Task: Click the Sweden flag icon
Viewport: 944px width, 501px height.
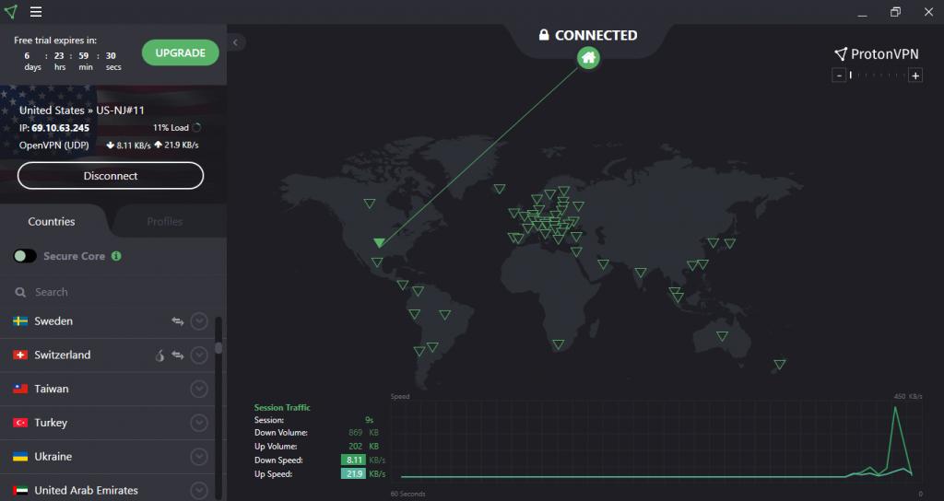Action: [x=20, y=321]
